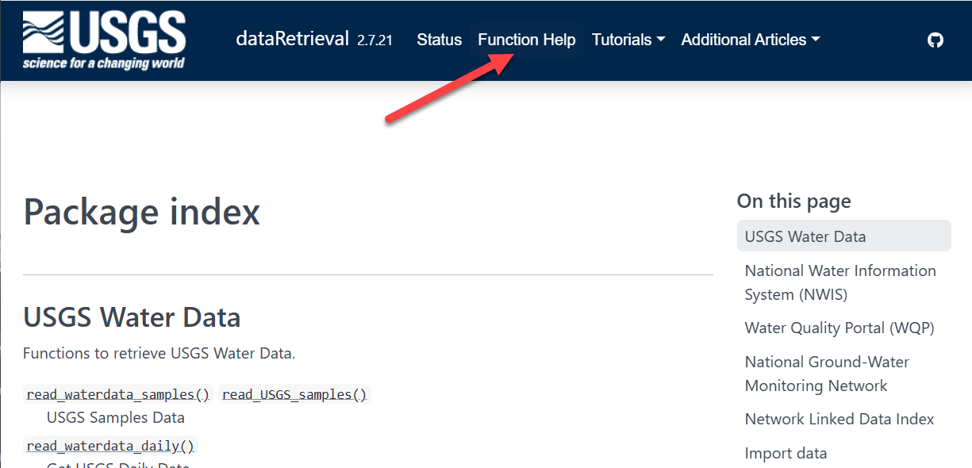This screenshot has width=972, height=468.
Task: Jump to National Water Information System section
Action: coord(839,282)
